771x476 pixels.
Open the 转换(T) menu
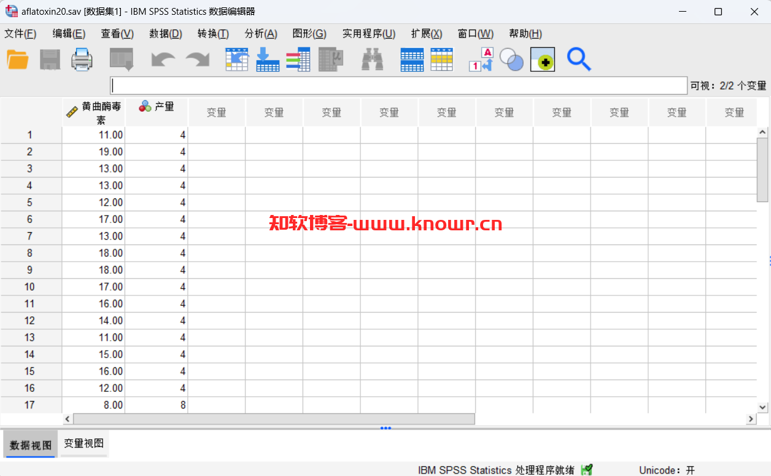(x=213, y=34)
